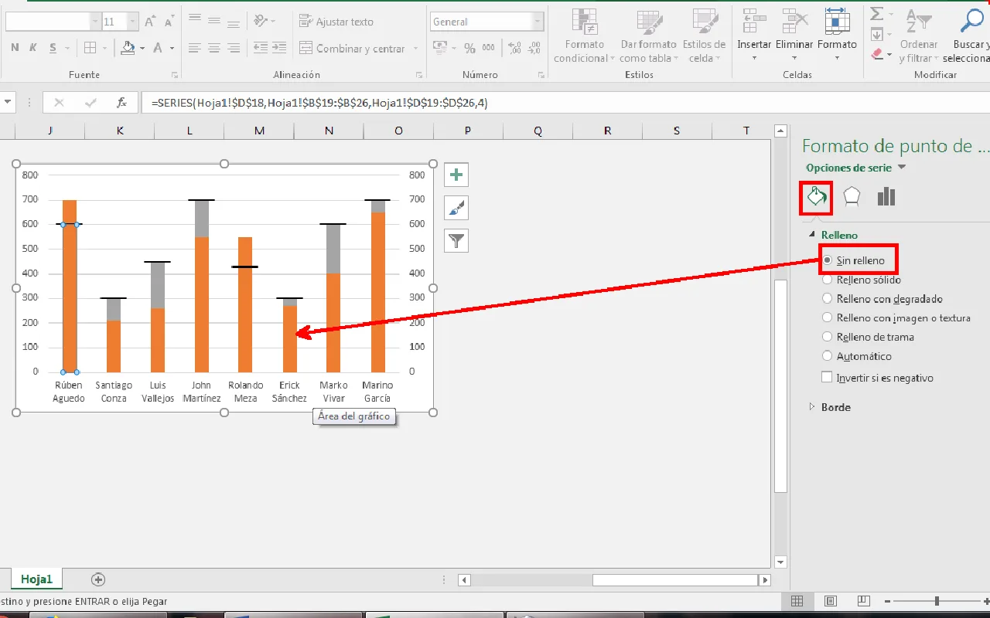Open Formato condicional menu
This screenshot has width=990, height=618.
point(584,36)
